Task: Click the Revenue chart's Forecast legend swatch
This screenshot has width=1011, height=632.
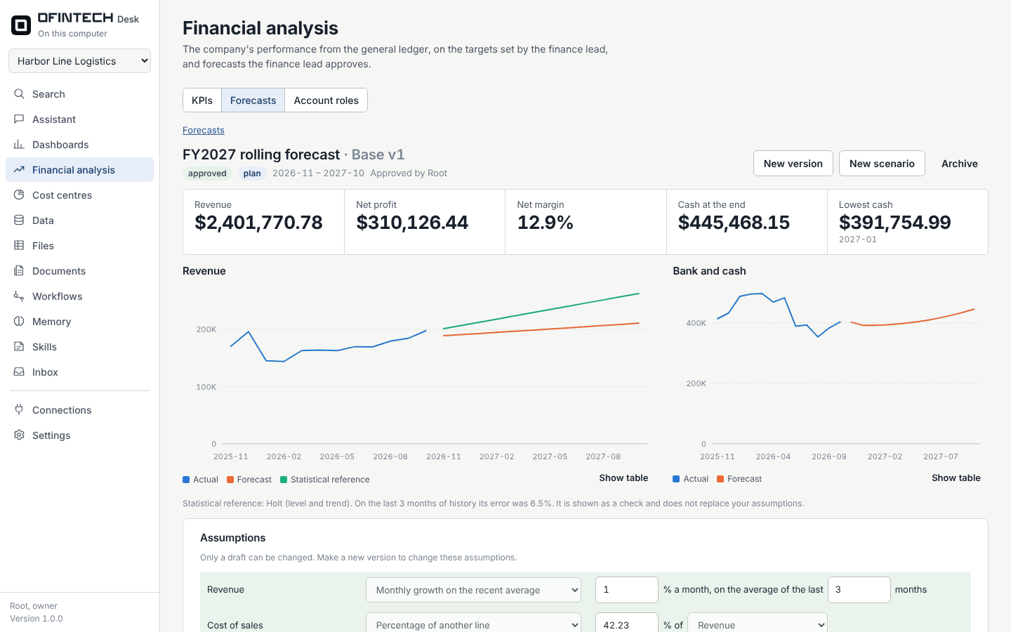Action: [x=230, y=480]
